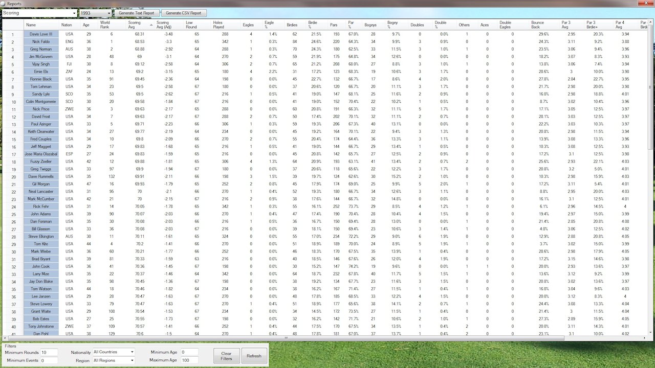This screenshot has height=368, width=655.
Task: Sort by the Par % column header
Action: pyautogui.click(x=354, y=25)
